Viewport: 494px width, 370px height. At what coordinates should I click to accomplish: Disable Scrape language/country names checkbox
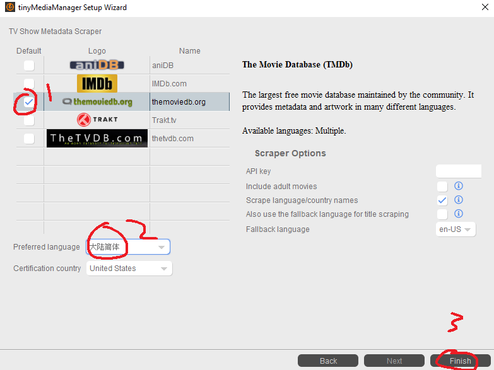pos(442,200)
